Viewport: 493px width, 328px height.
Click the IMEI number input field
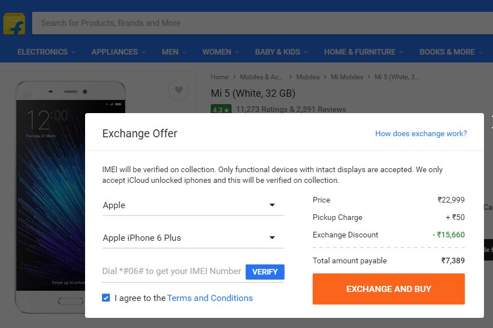[172, 271]
